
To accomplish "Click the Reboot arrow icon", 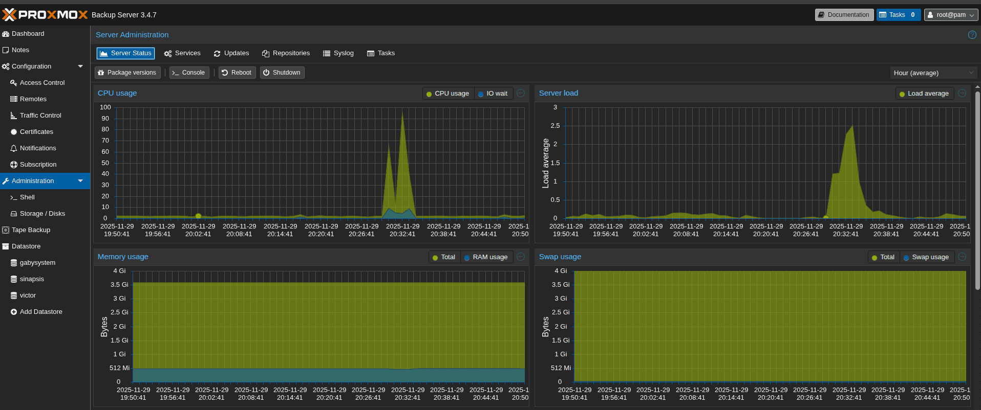I will (x=225, y=73).
